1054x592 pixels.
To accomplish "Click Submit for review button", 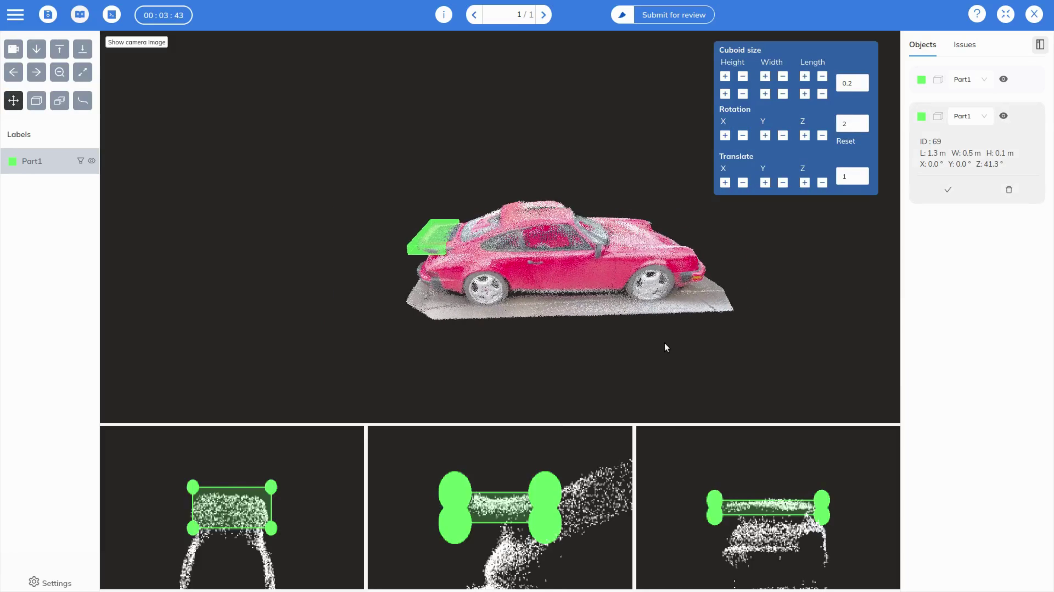I will [x=673, y=15].
